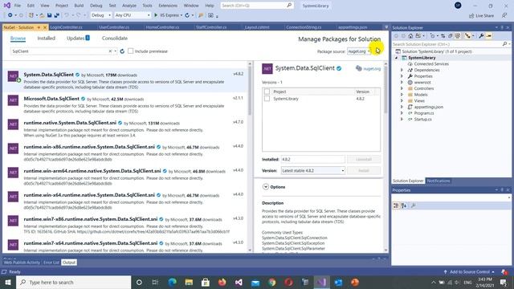
Task: Toggle the Include prerelease checkbox
Action: 130,51
